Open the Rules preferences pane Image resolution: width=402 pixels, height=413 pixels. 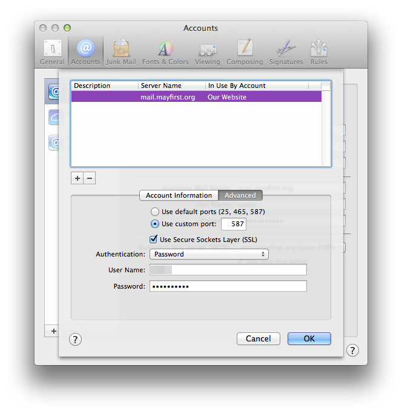pyautogui.click(x=319, y=52)
